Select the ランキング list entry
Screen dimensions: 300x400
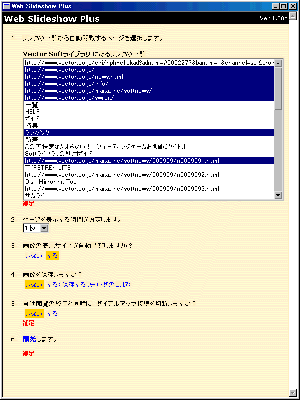coord(149,133)
